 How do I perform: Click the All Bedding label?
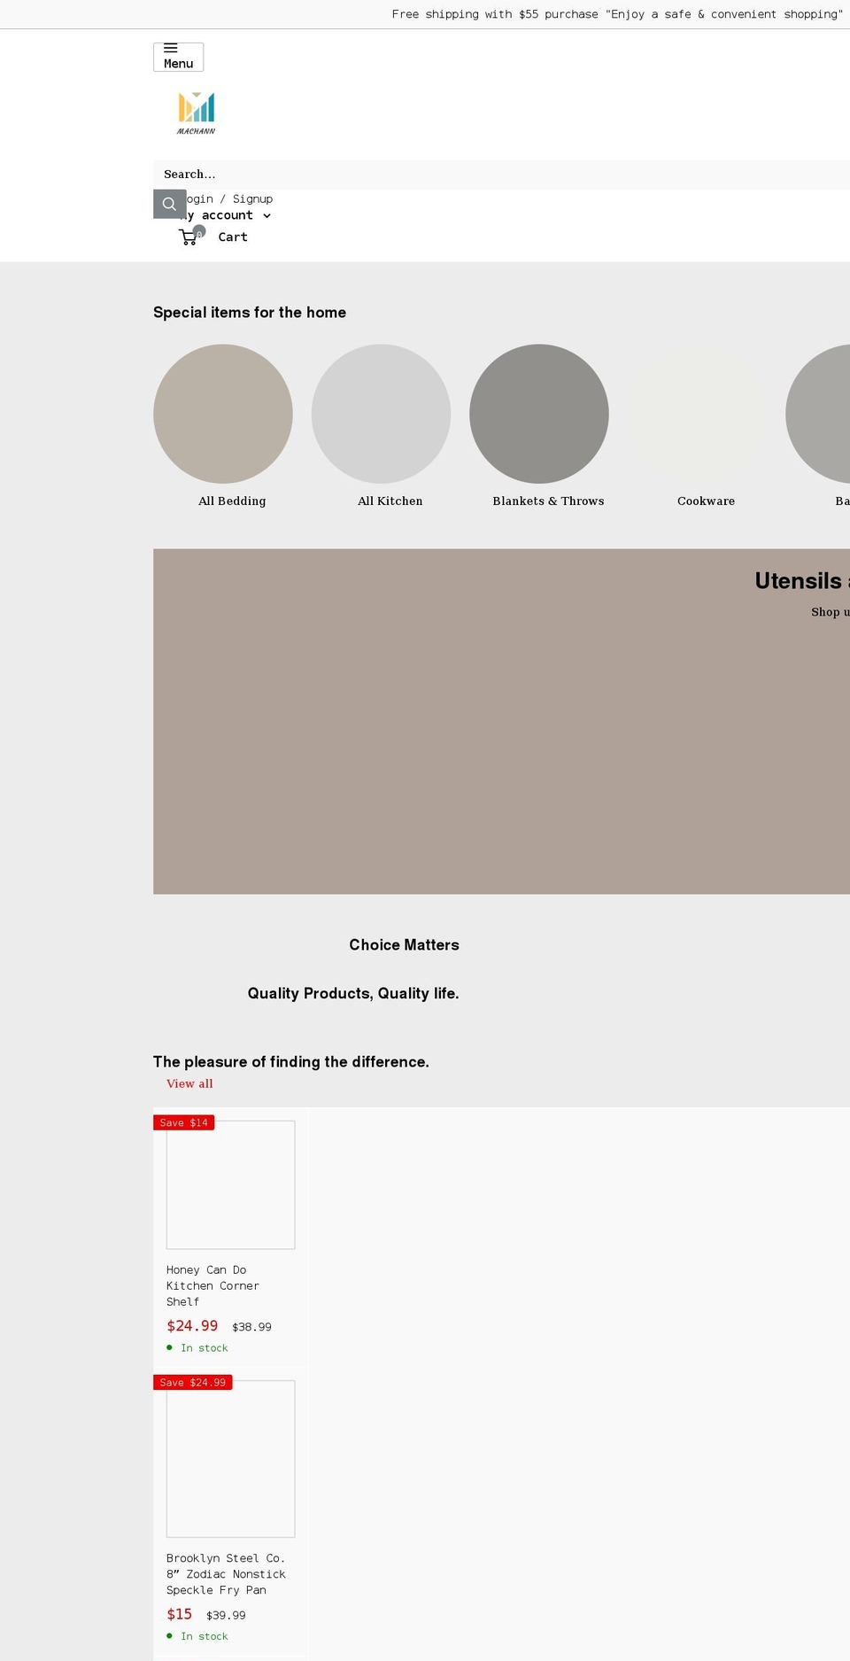(232, 501)
